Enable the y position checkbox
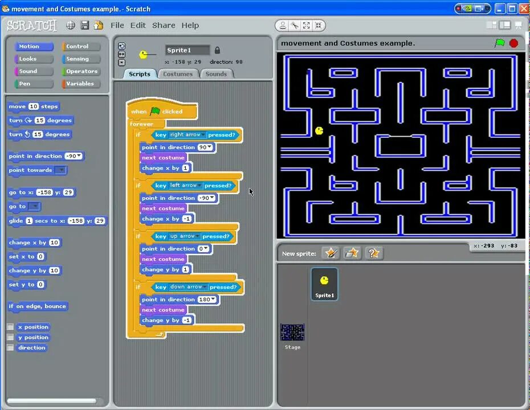Screen dimensions: 530x410 pyautogui.click(x=10, y=337)
